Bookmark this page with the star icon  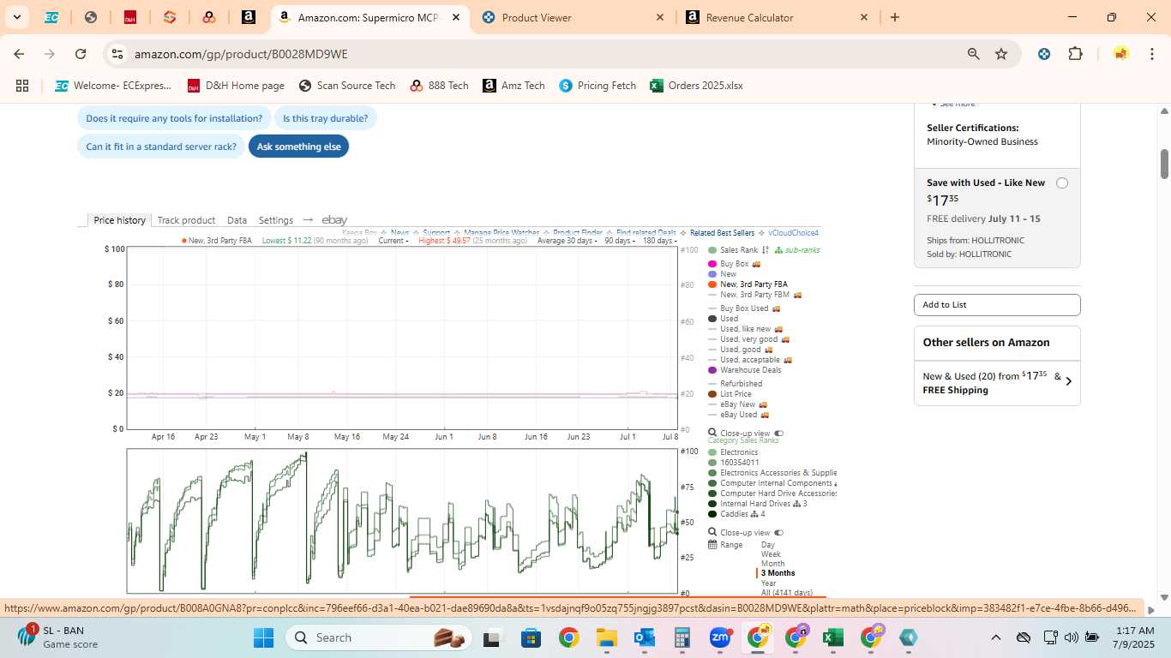(1001, 54)
